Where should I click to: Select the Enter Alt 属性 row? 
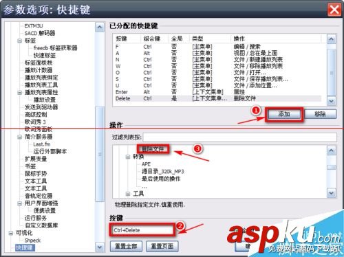point(217,92)
